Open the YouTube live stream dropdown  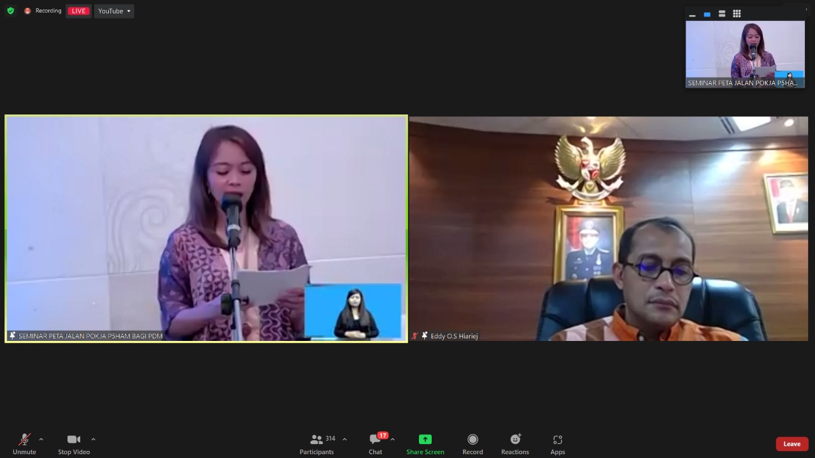coord(115,11)
